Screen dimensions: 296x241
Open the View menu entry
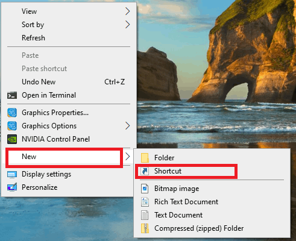point(69,11)
